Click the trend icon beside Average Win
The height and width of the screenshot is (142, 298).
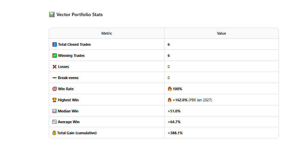[x=54, y=122]
